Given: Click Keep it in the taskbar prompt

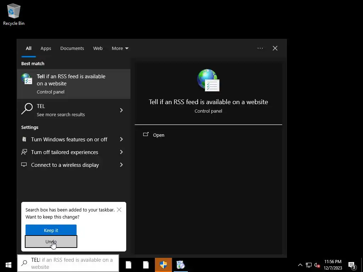Looking at the screenshot, I should pyautogui.click(x=51, y=230).
